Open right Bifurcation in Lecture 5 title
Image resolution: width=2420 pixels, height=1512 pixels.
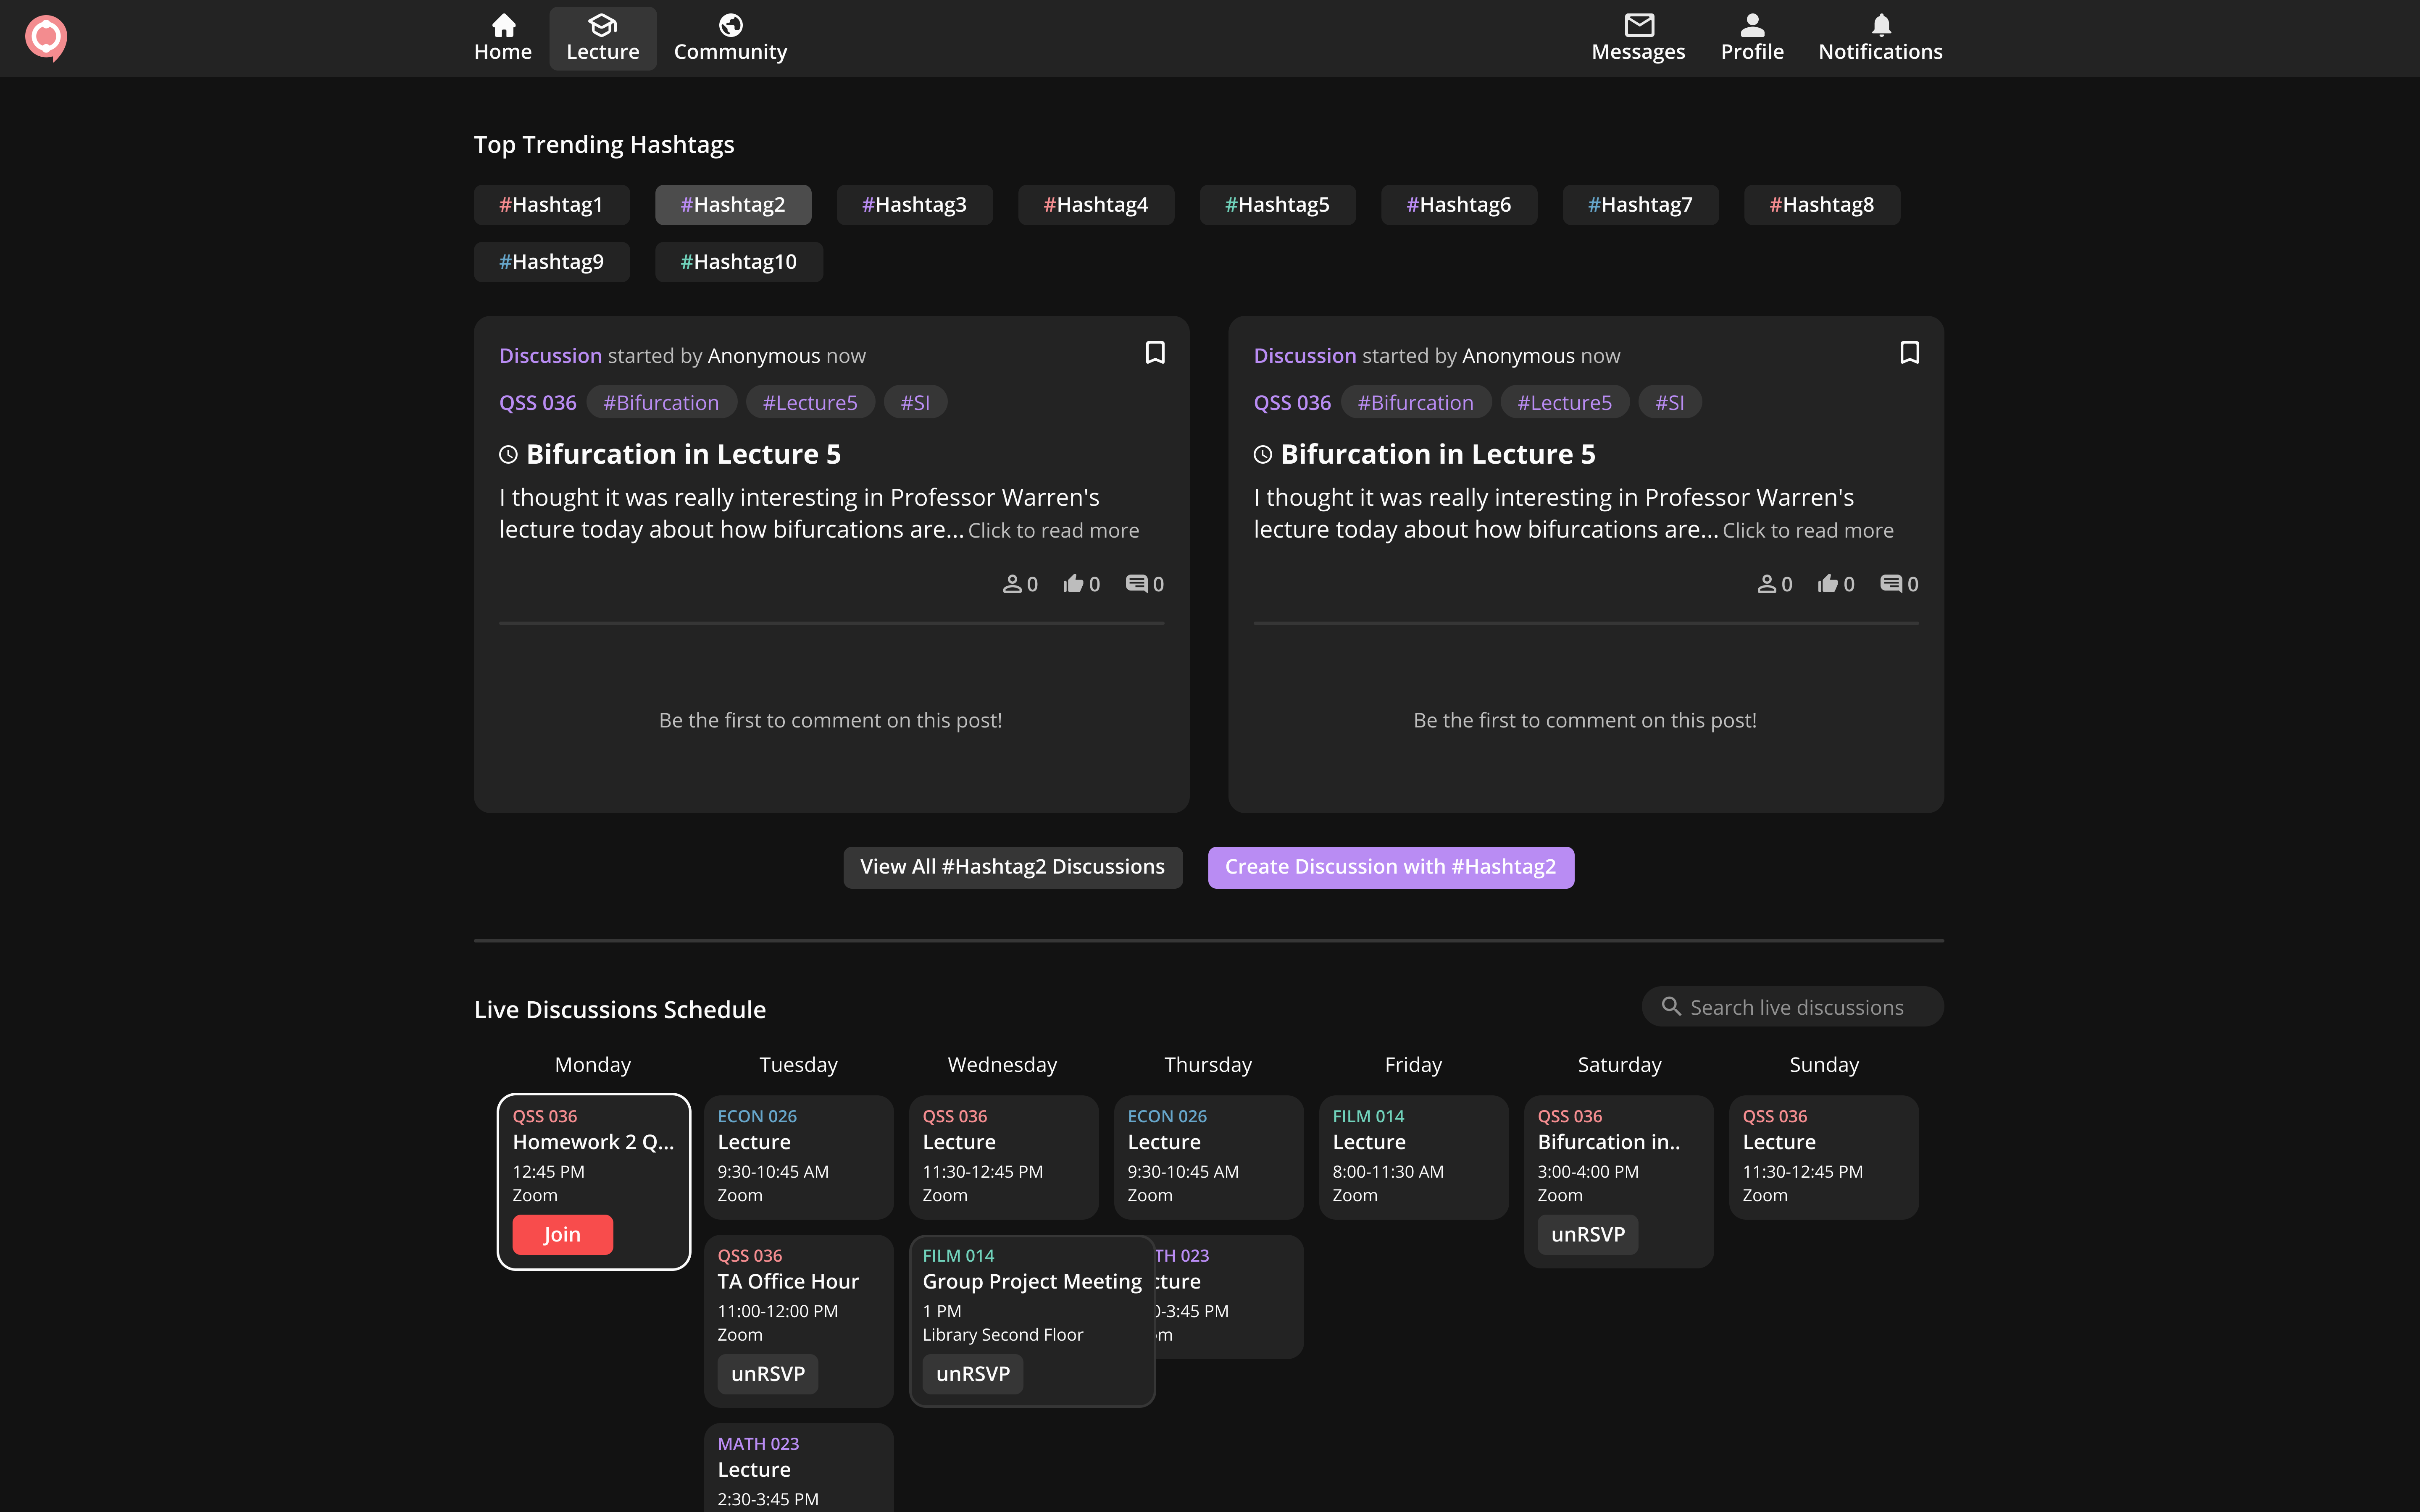click(1438, 455)
